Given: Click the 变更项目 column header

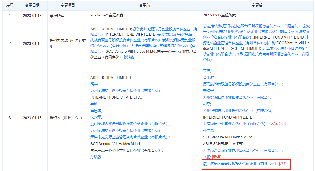Looking at the screenshot, I should pyautogui.click(x=68, y=5).
